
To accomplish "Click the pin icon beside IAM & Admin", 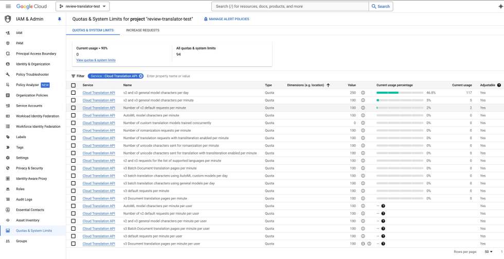I will tap(59, 19).
